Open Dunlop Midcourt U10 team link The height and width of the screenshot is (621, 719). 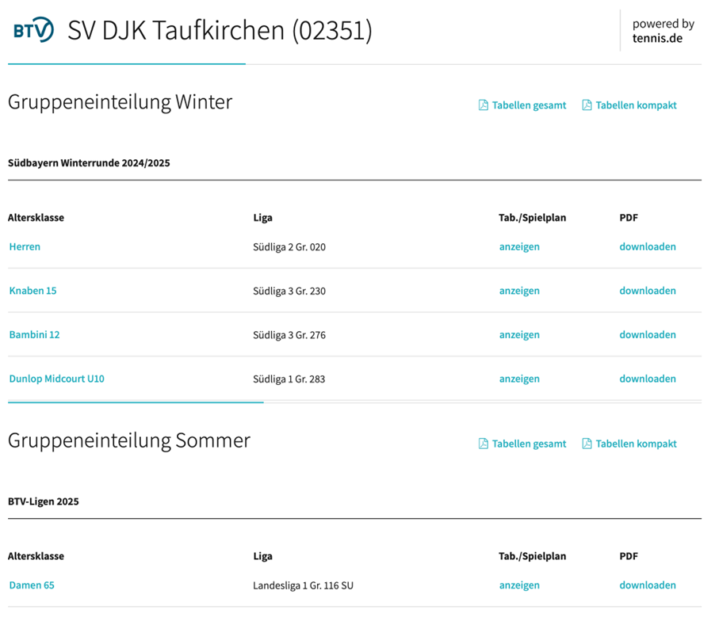[x=56, y=379]
